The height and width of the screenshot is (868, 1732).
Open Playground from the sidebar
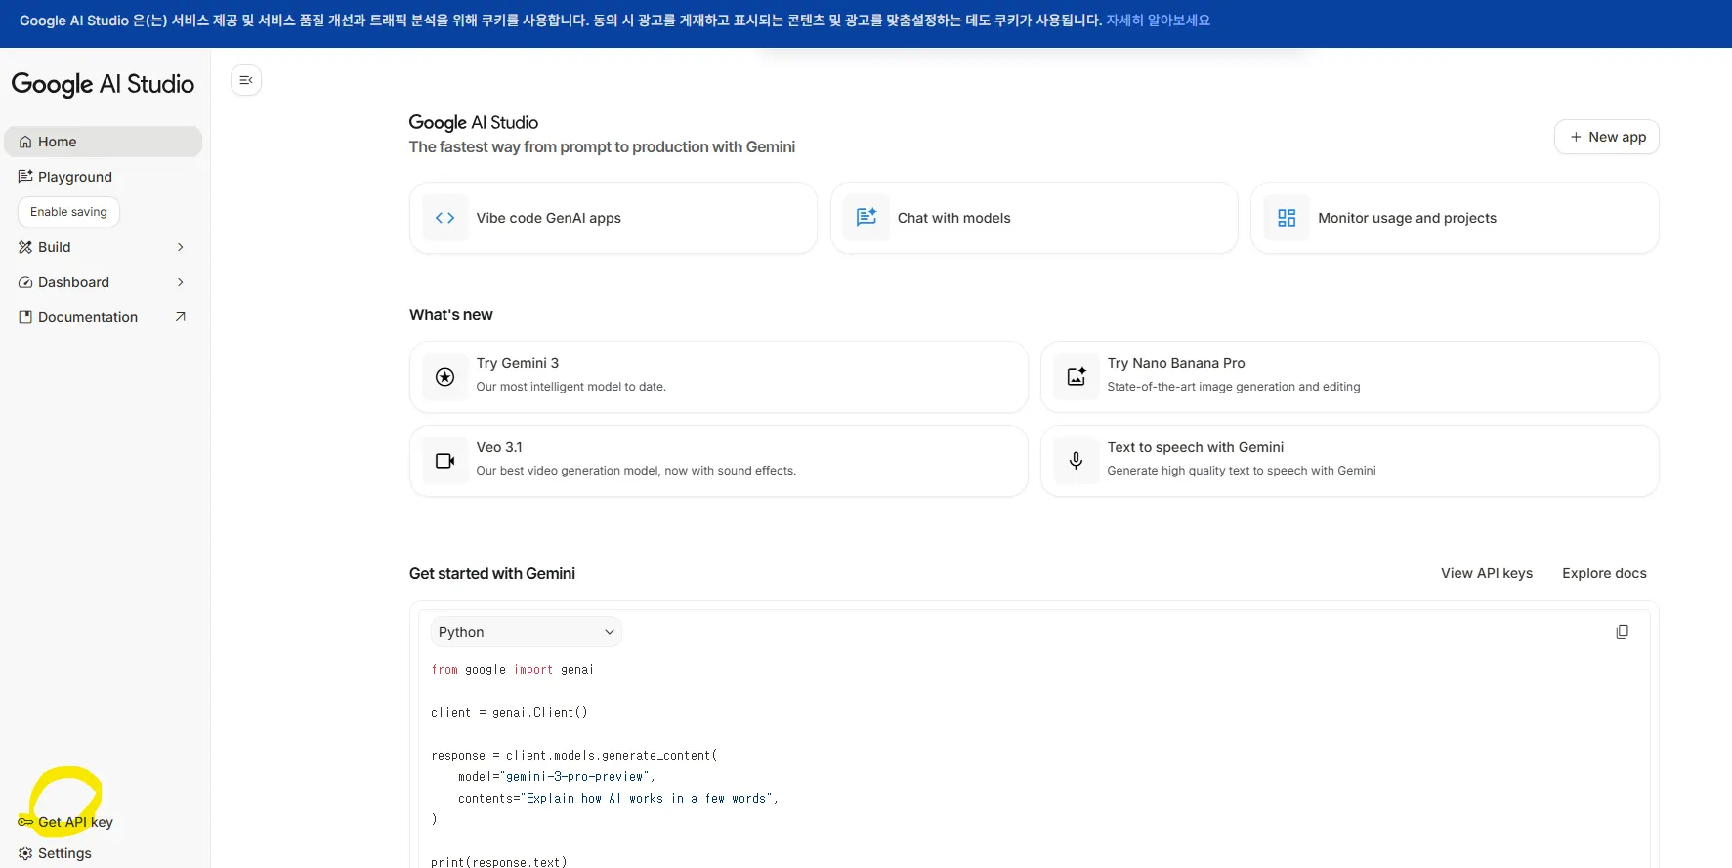pyautogui.click(x=103, y=177)
